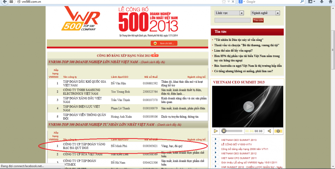Open Danh sách đầy đủ for Top 500 lớn nhất

pyautogui.click(x=153, y=62)
